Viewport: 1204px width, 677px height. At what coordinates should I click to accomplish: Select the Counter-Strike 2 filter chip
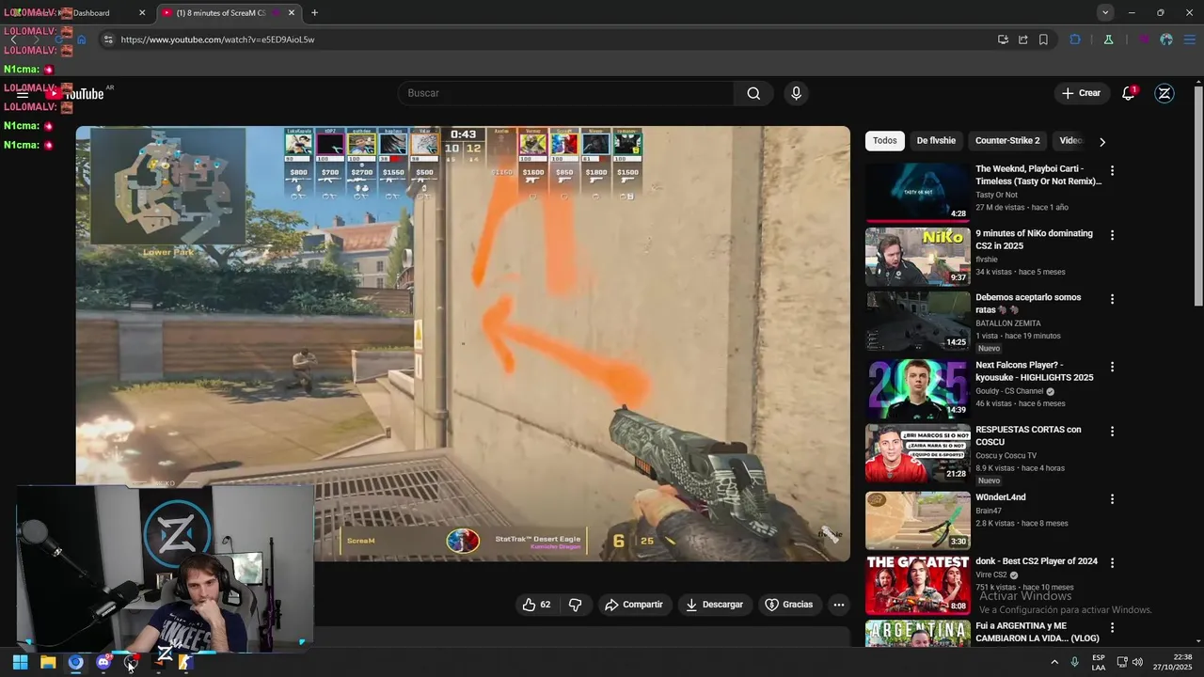click(1007, 140)
